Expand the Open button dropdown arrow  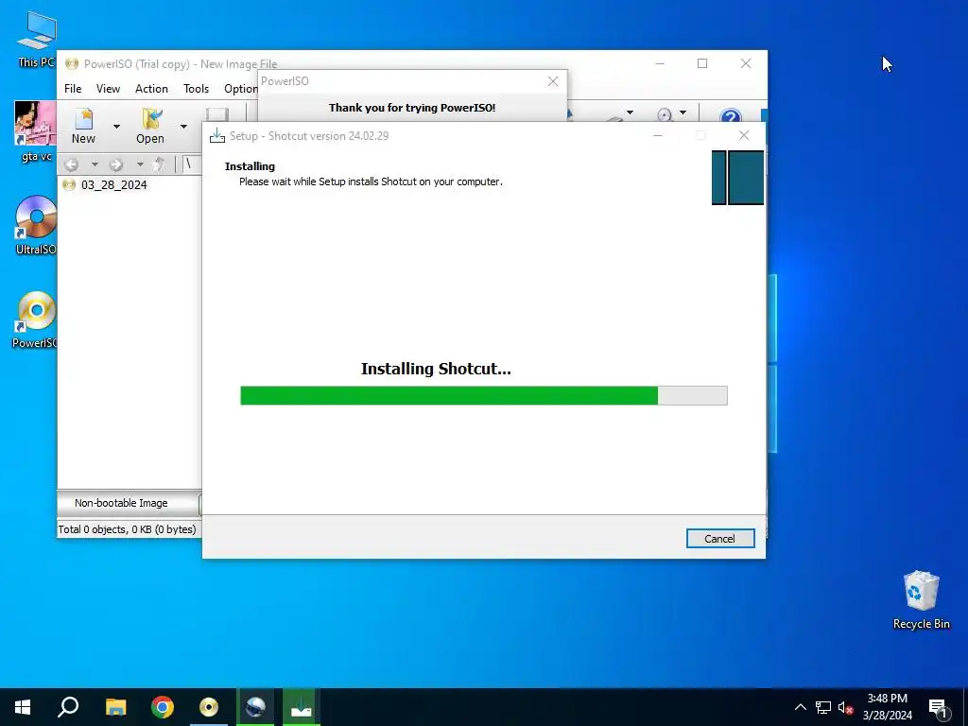pos(183,127)
